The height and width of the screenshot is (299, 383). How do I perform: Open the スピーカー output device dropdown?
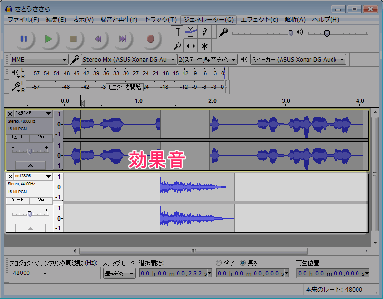click(298, 60)
